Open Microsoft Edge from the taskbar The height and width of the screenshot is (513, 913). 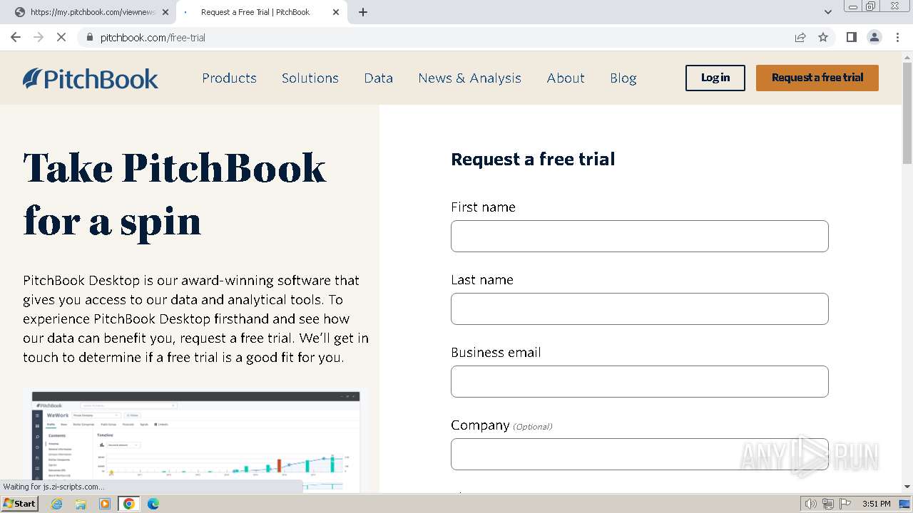pos(153,504)
